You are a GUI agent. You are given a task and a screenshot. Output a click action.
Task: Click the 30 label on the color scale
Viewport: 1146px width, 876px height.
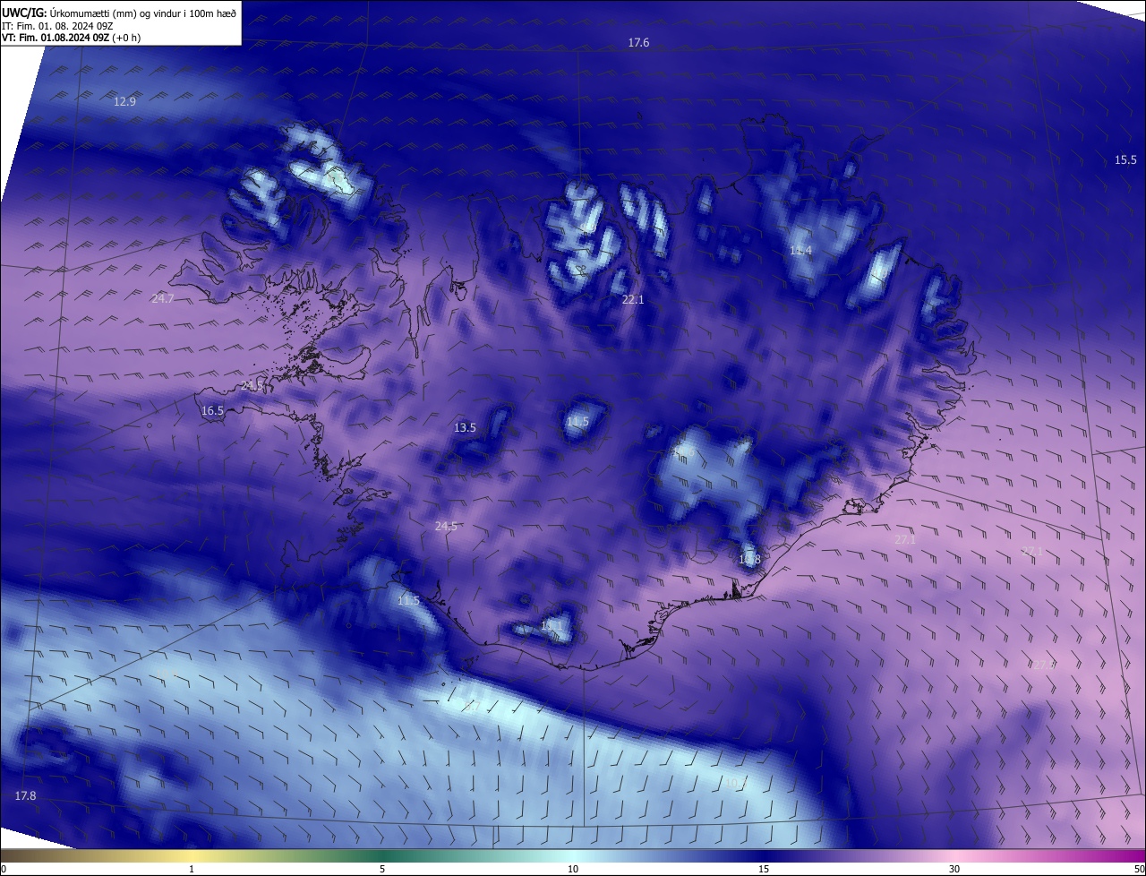tap(954, 869)
